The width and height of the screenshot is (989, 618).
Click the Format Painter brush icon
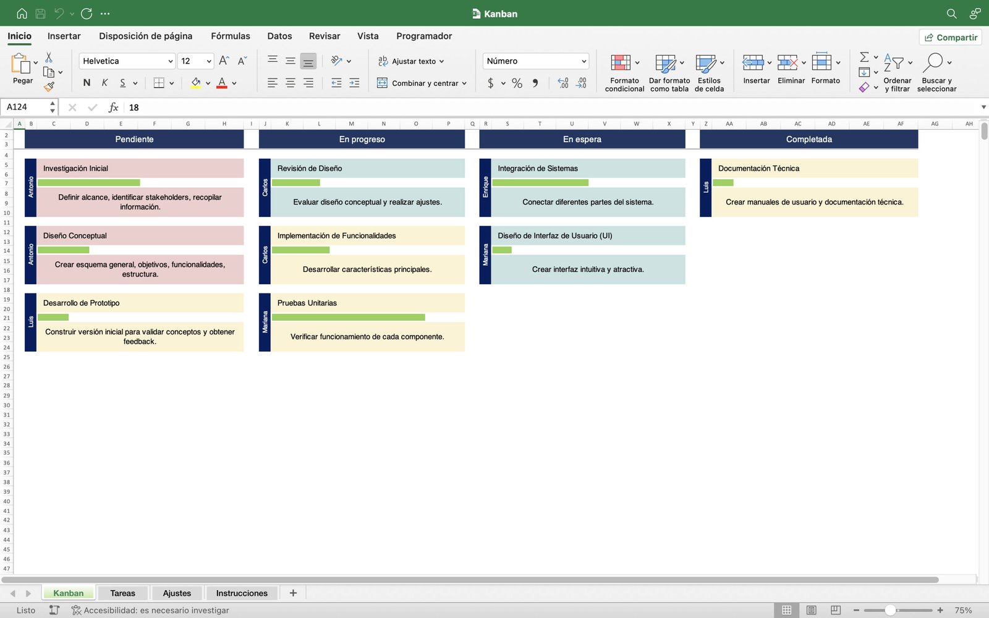[x=49, y=87]
